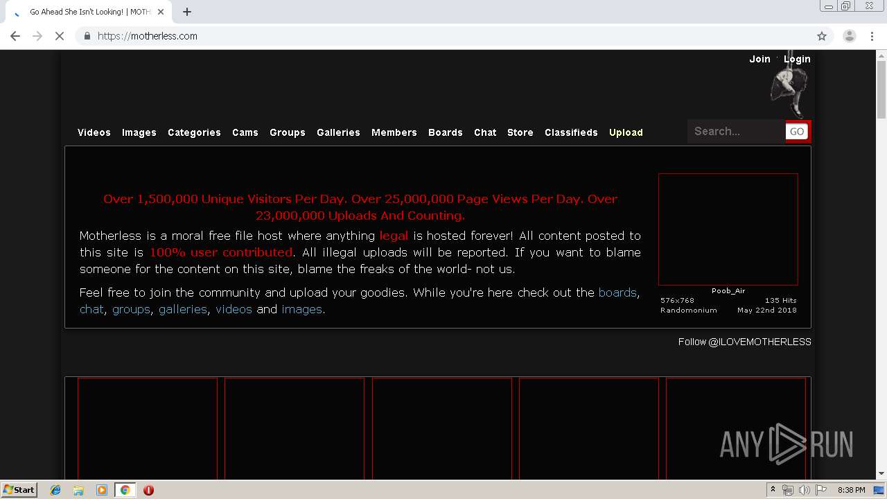
Task: Click the Poob_Air uploader name
Action: [728, 291]
